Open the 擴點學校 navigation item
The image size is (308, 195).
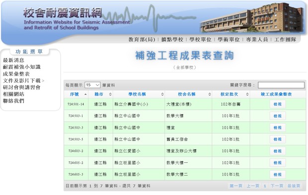pyautogui.click(x=172, y=40)
